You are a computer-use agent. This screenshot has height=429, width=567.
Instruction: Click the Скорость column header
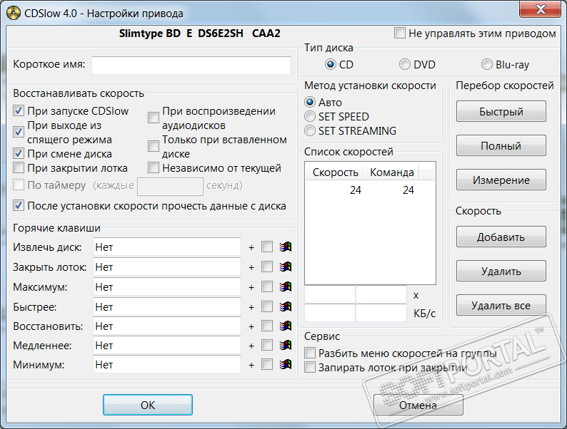pyautogui.click(x=333, y=172)
